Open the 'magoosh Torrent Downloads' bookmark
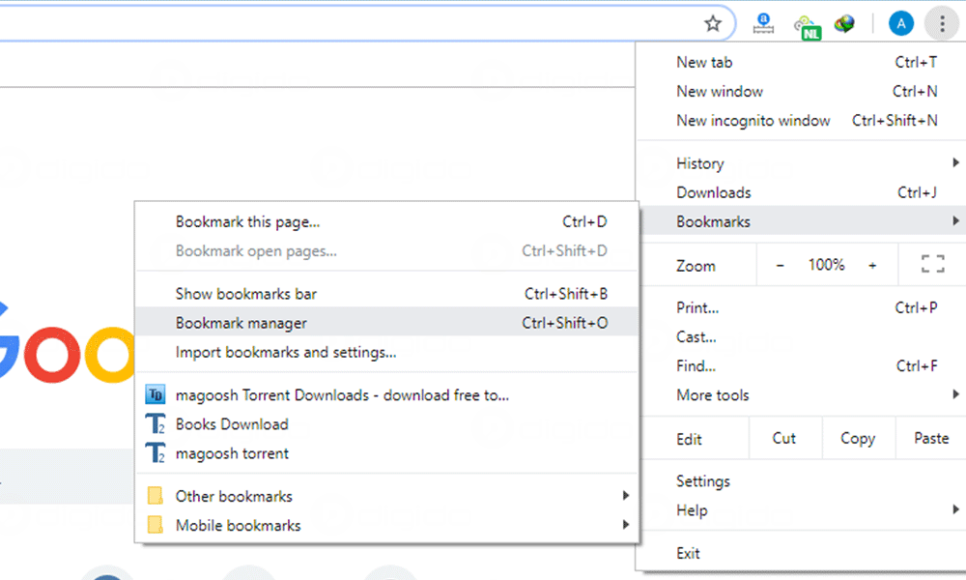The width and height of the screenshot is (966, 580). coord(341,394)
